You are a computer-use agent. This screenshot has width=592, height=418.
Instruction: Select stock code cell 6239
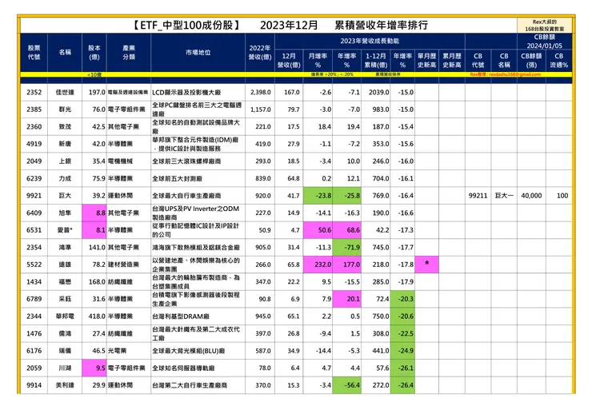(34, 178)
